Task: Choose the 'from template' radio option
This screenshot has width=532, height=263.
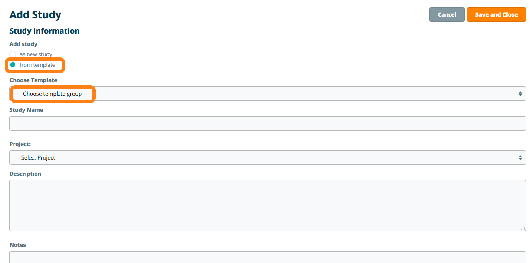Action: click(13, 65)
